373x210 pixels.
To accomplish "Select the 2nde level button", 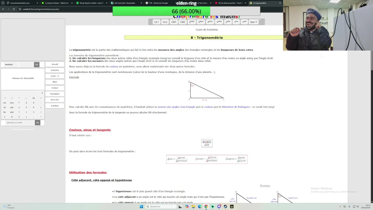I will [228, 22].
